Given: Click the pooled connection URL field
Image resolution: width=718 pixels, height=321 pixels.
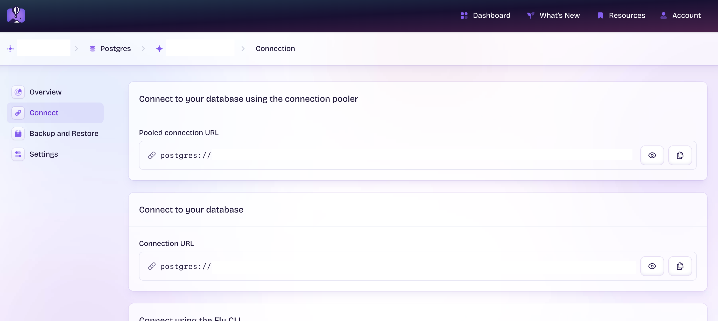Looking at the screenshot, I should tap(418, 155).
